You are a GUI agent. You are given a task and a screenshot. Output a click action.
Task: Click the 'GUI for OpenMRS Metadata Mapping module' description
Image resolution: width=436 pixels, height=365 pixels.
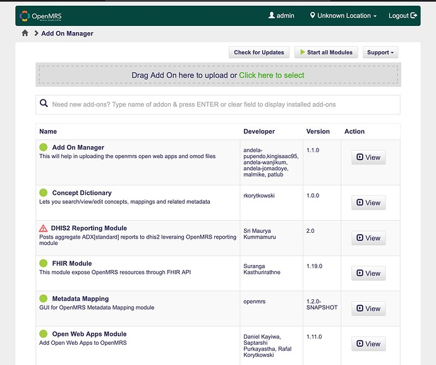pos(97,307)
